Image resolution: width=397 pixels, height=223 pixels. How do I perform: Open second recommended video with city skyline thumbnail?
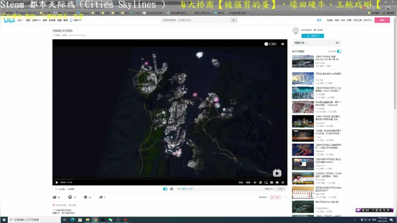click(x=303, y=78)
